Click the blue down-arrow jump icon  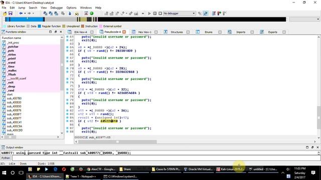point(70,13)
